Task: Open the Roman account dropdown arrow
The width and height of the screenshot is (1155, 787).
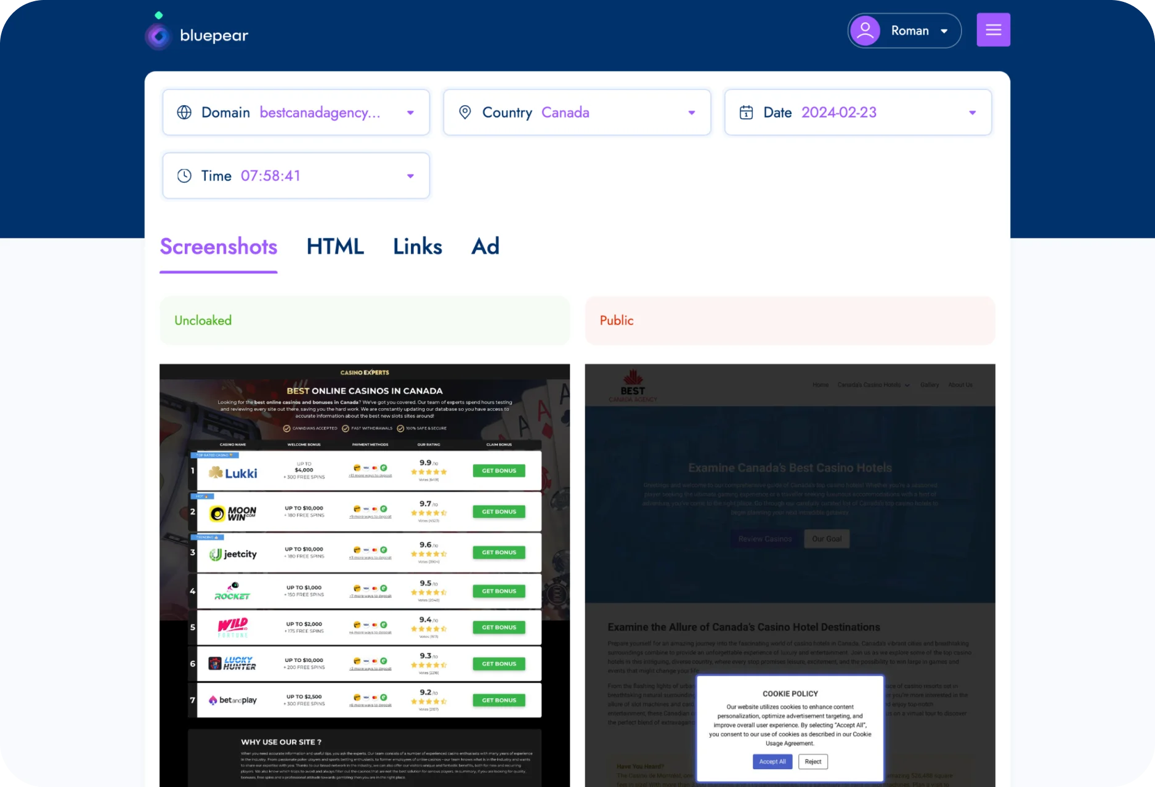Action: (x=944, y=30)
